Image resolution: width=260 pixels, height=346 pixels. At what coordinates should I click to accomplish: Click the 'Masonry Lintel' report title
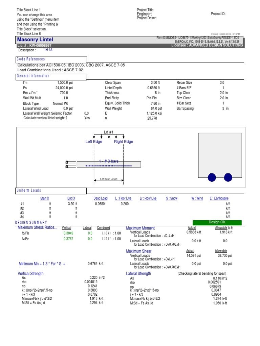pos(35,40)
